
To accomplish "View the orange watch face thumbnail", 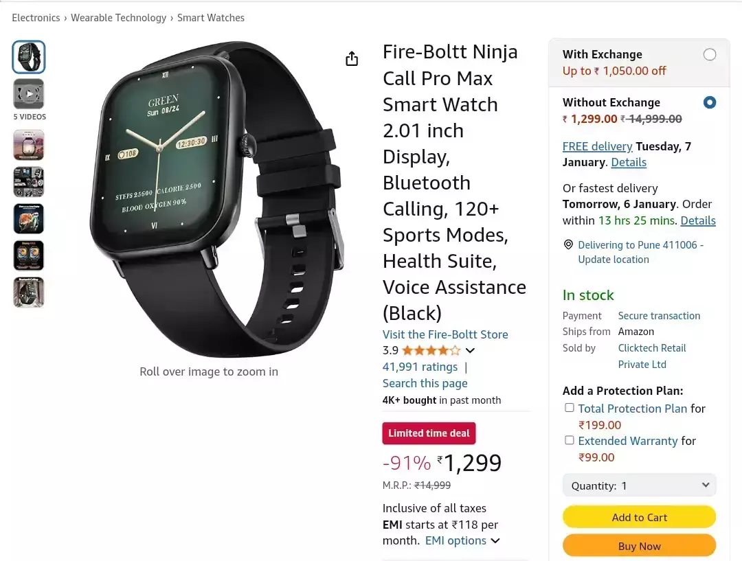I will click(x=29, y=218).
